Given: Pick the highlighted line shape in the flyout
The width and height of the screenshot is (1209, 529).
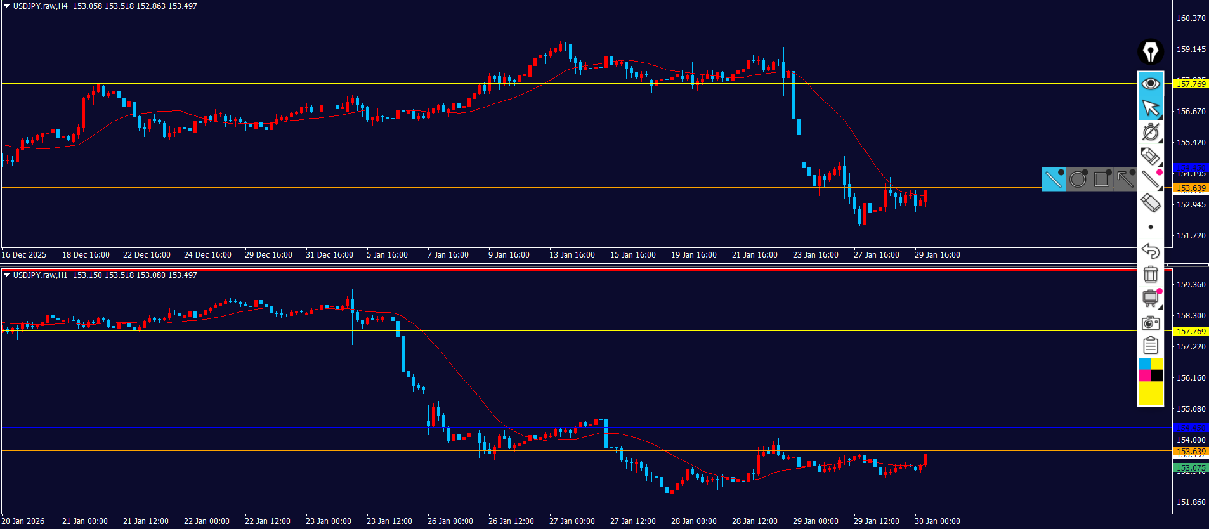Looking at the screenshot, I should [1054, 180].
